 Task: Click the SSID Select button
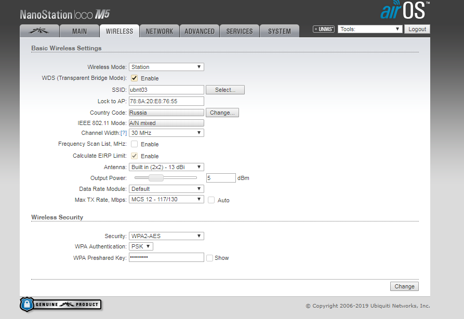225,90
